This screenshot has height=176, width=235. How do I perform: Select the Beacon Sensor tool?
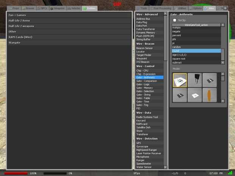[x=149, y=48]
